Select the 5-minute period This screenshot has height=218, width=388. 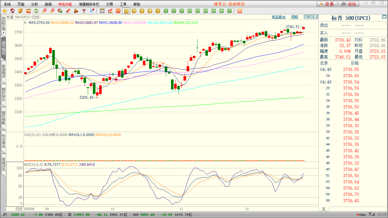click(x=182, y=11)
